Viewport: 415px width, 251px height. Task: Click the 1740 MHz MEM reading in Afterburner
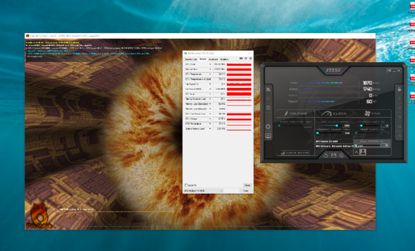pyautogui.click(x=368, y=89)
